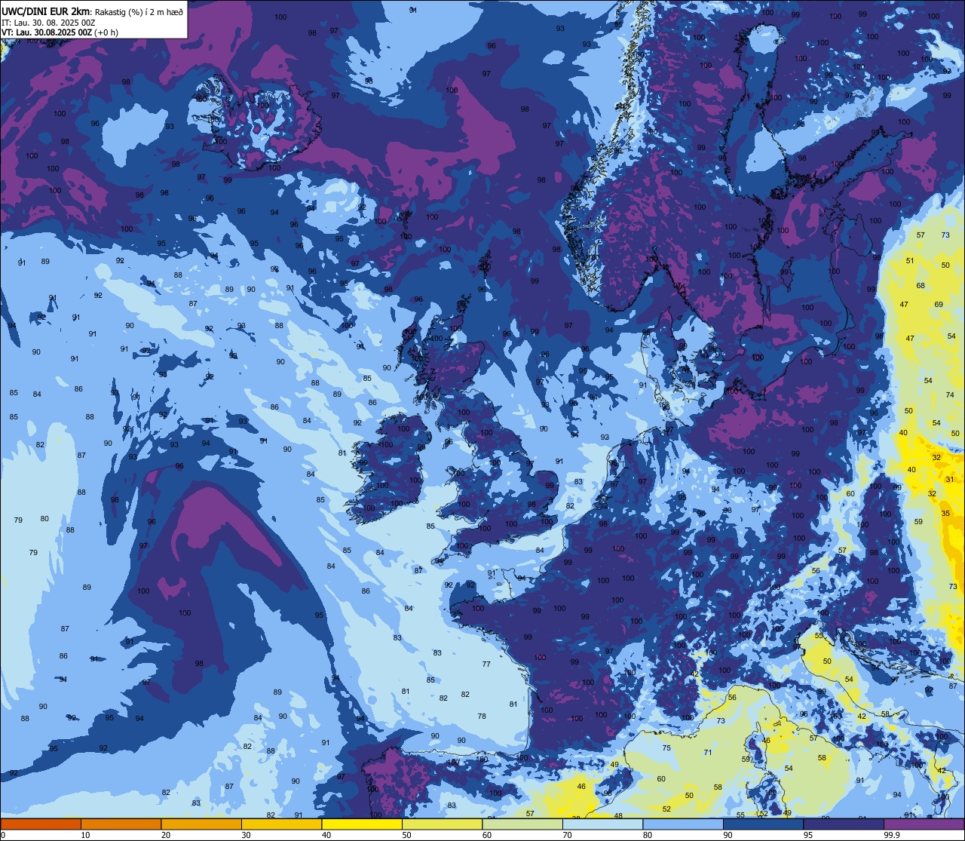Click the humidity value "69" on the map
The height and width of the screenshot is (841, 965).
[x=939, y=305]
